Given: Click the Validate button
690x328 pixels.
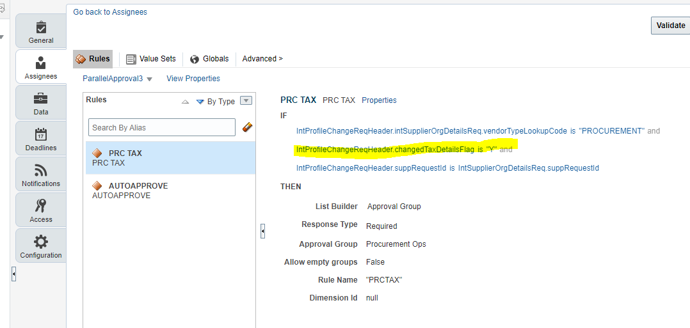Looking at the screenshot, I should (x=670, y=26).
